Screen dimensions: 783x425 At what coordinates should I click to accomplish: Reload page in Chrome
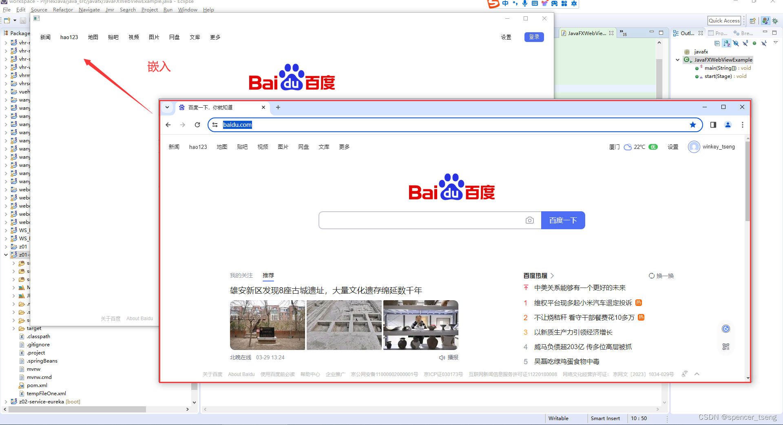point(197,125)
